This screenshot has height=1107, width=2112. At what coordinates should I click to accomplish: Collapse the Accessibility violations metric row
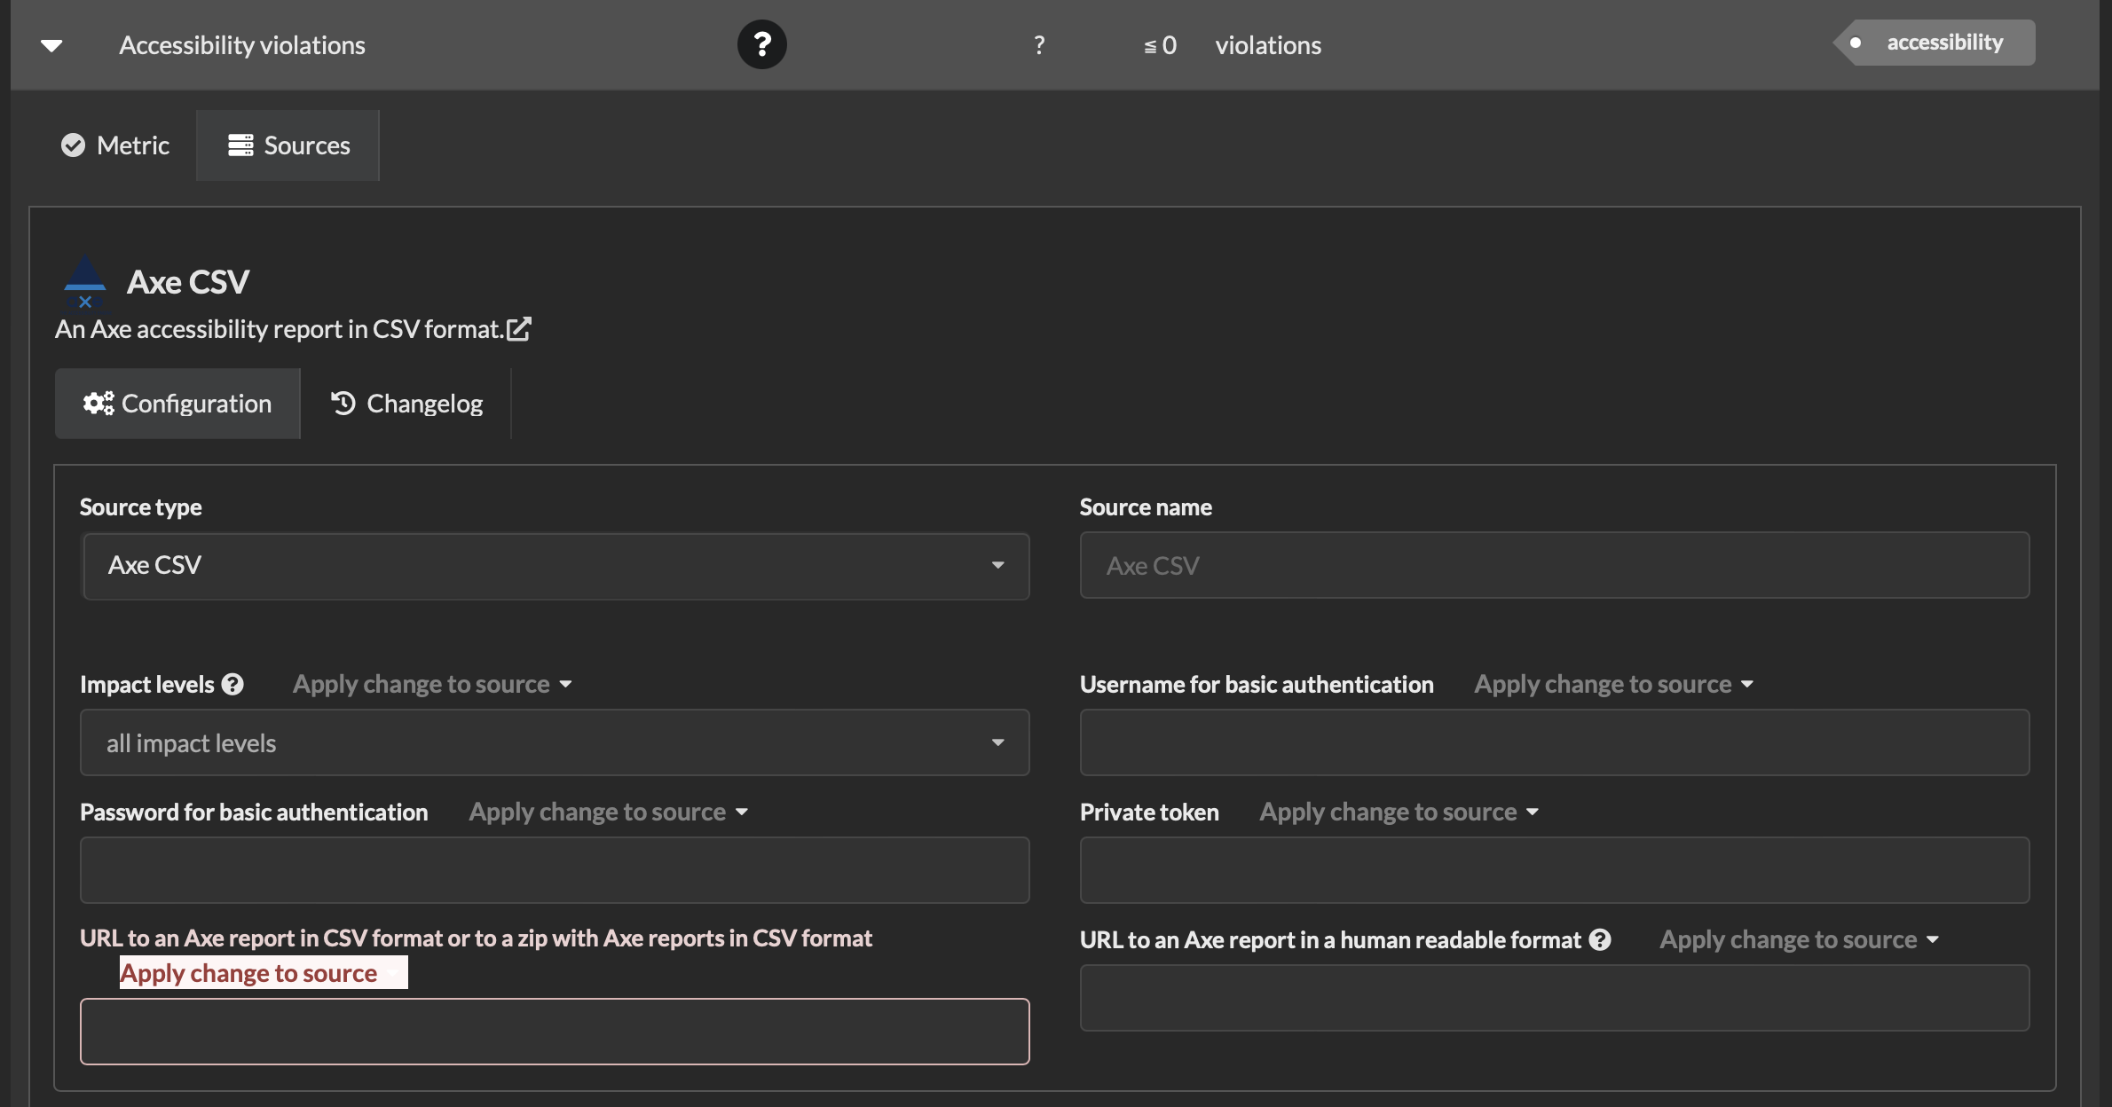[51, 45]
